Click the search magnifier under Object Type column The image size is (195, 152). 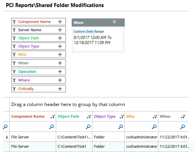click(x=121, y=127)
